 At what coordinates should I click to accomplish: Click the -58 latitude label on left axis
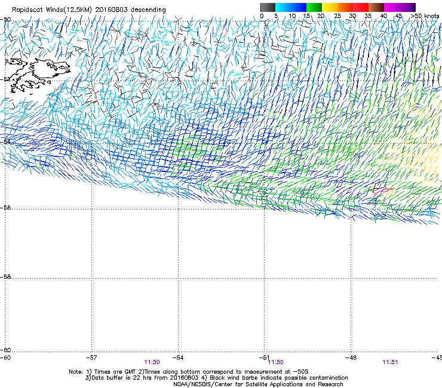tap(5, 277)
